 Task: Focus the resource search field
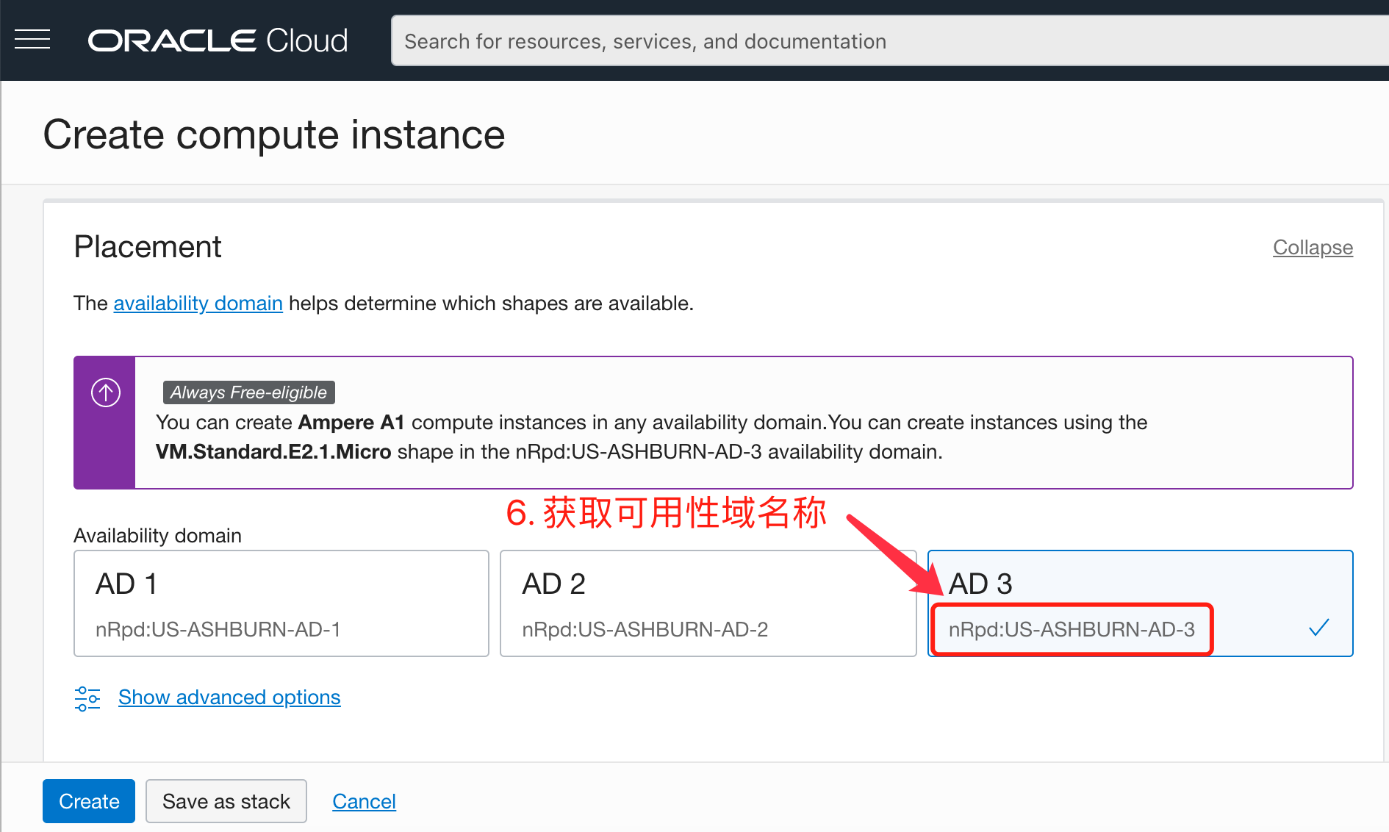[x=882, y=41]
